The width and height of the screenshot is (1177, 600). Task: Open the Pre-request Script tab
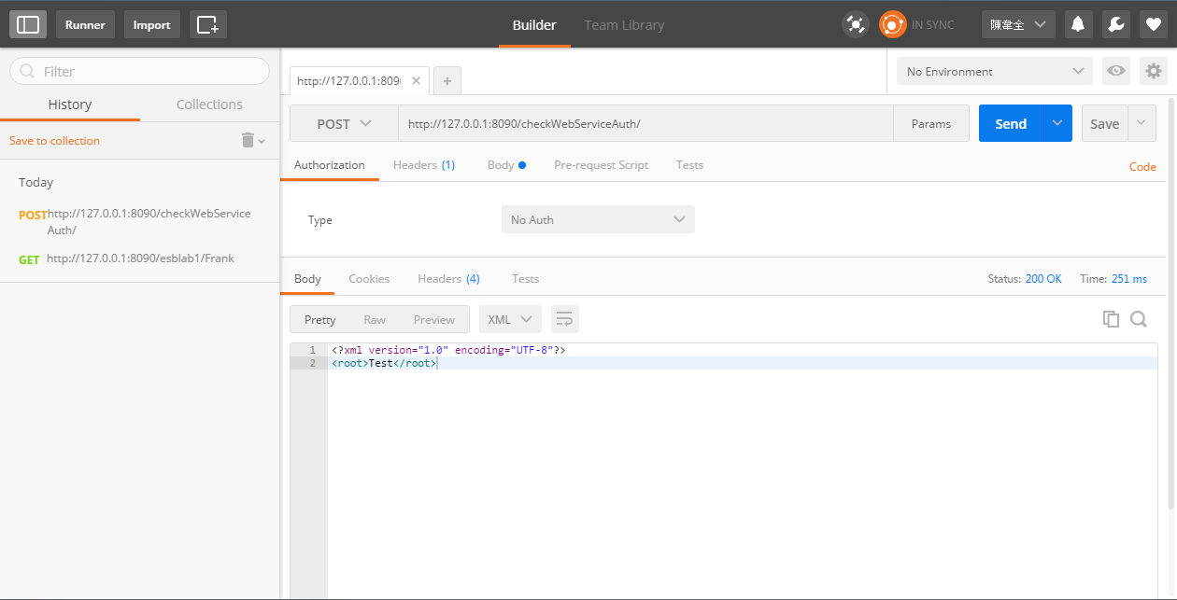pos(601,165)
